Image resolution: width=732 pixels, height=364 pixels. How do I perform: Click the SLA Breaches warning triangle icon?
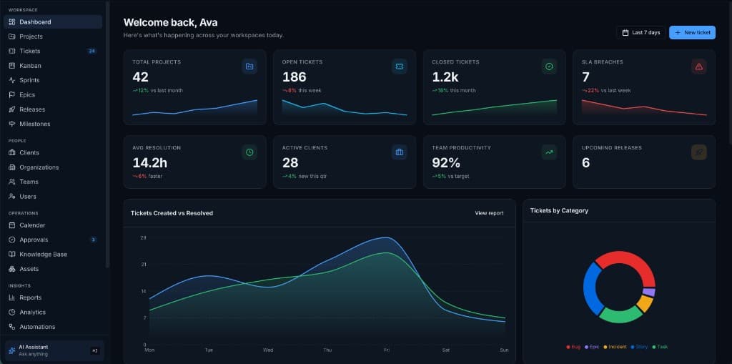(x=699, y=67)
